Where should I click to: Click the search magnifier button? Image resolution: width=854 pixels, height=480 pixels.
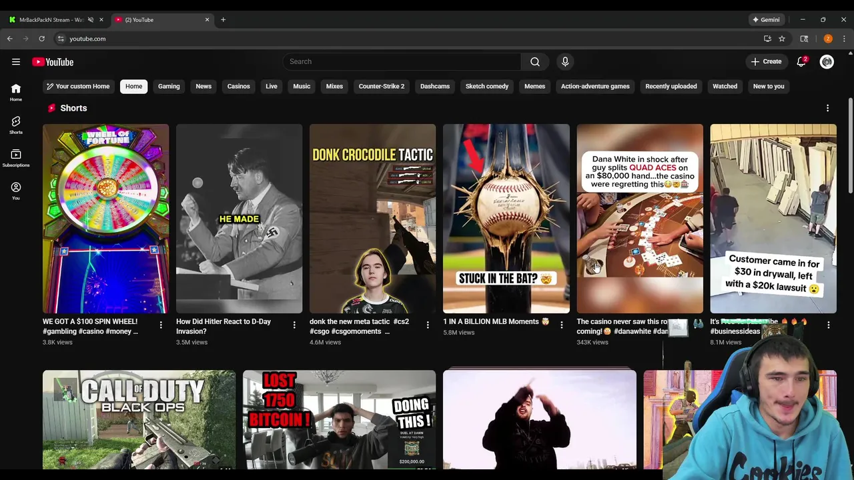click(x=535, y=61)
